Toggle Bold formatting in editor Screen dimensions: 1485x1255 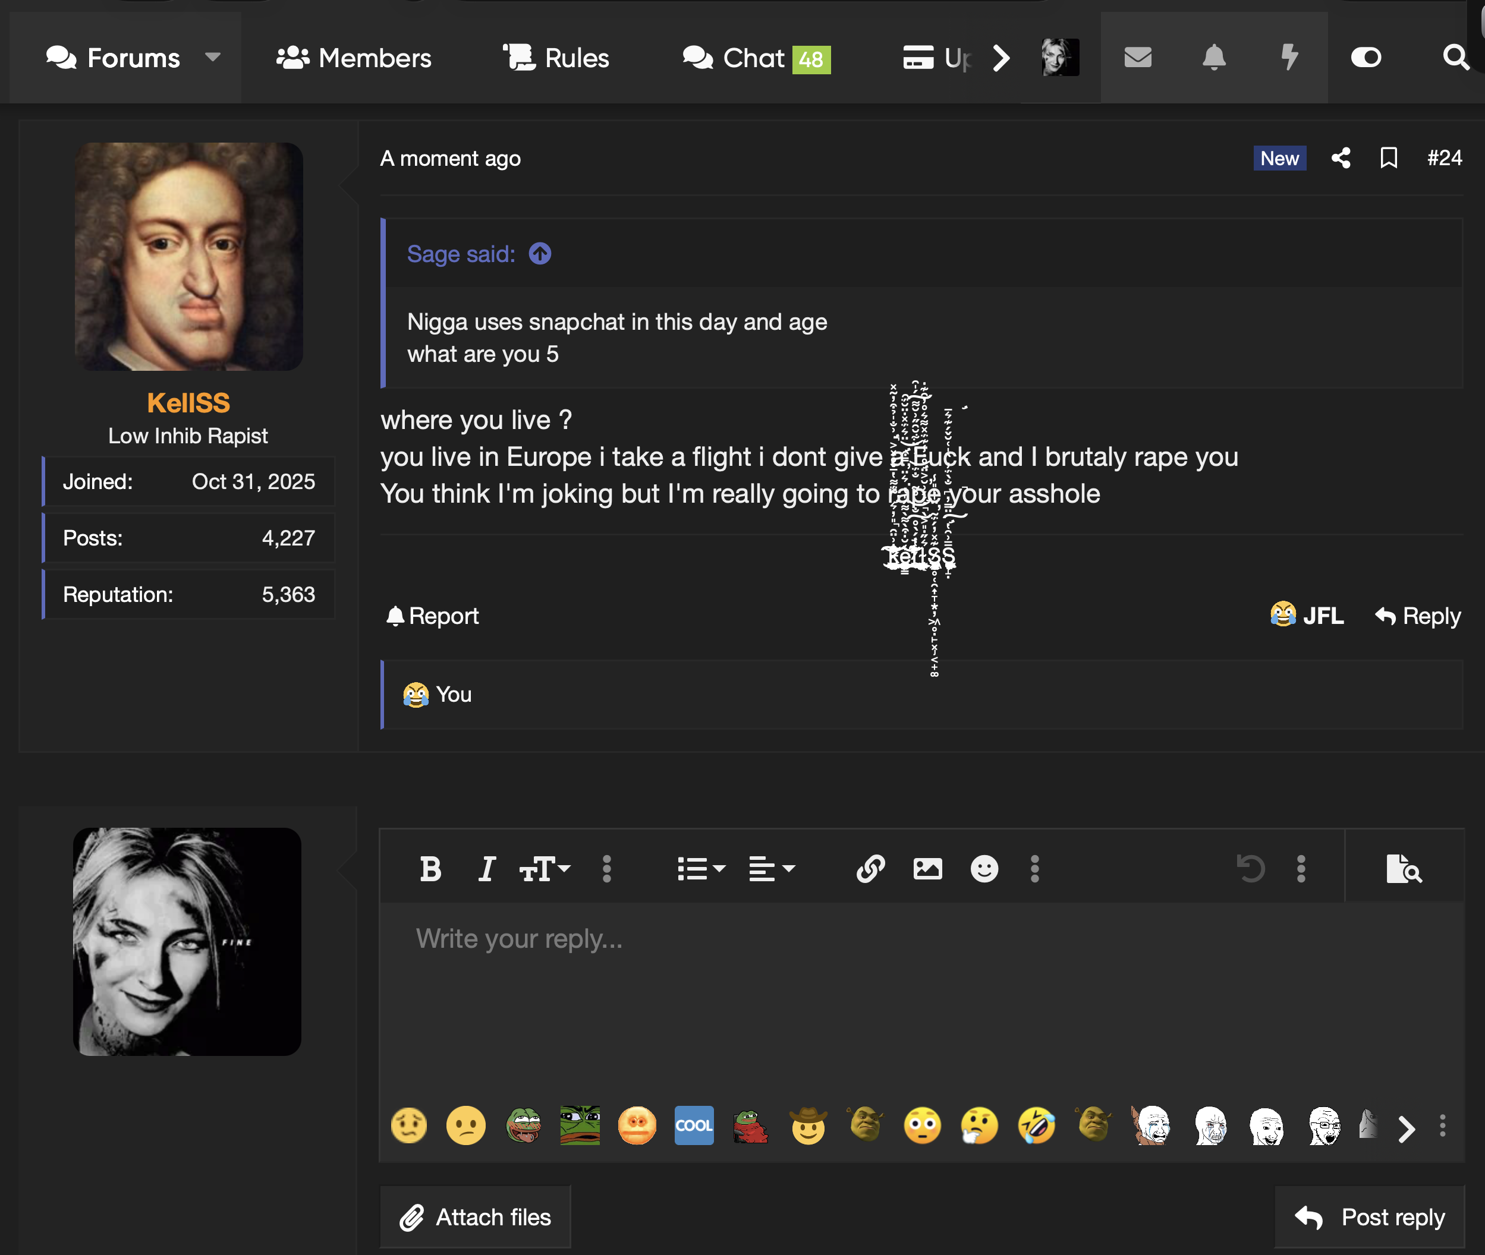430,869
